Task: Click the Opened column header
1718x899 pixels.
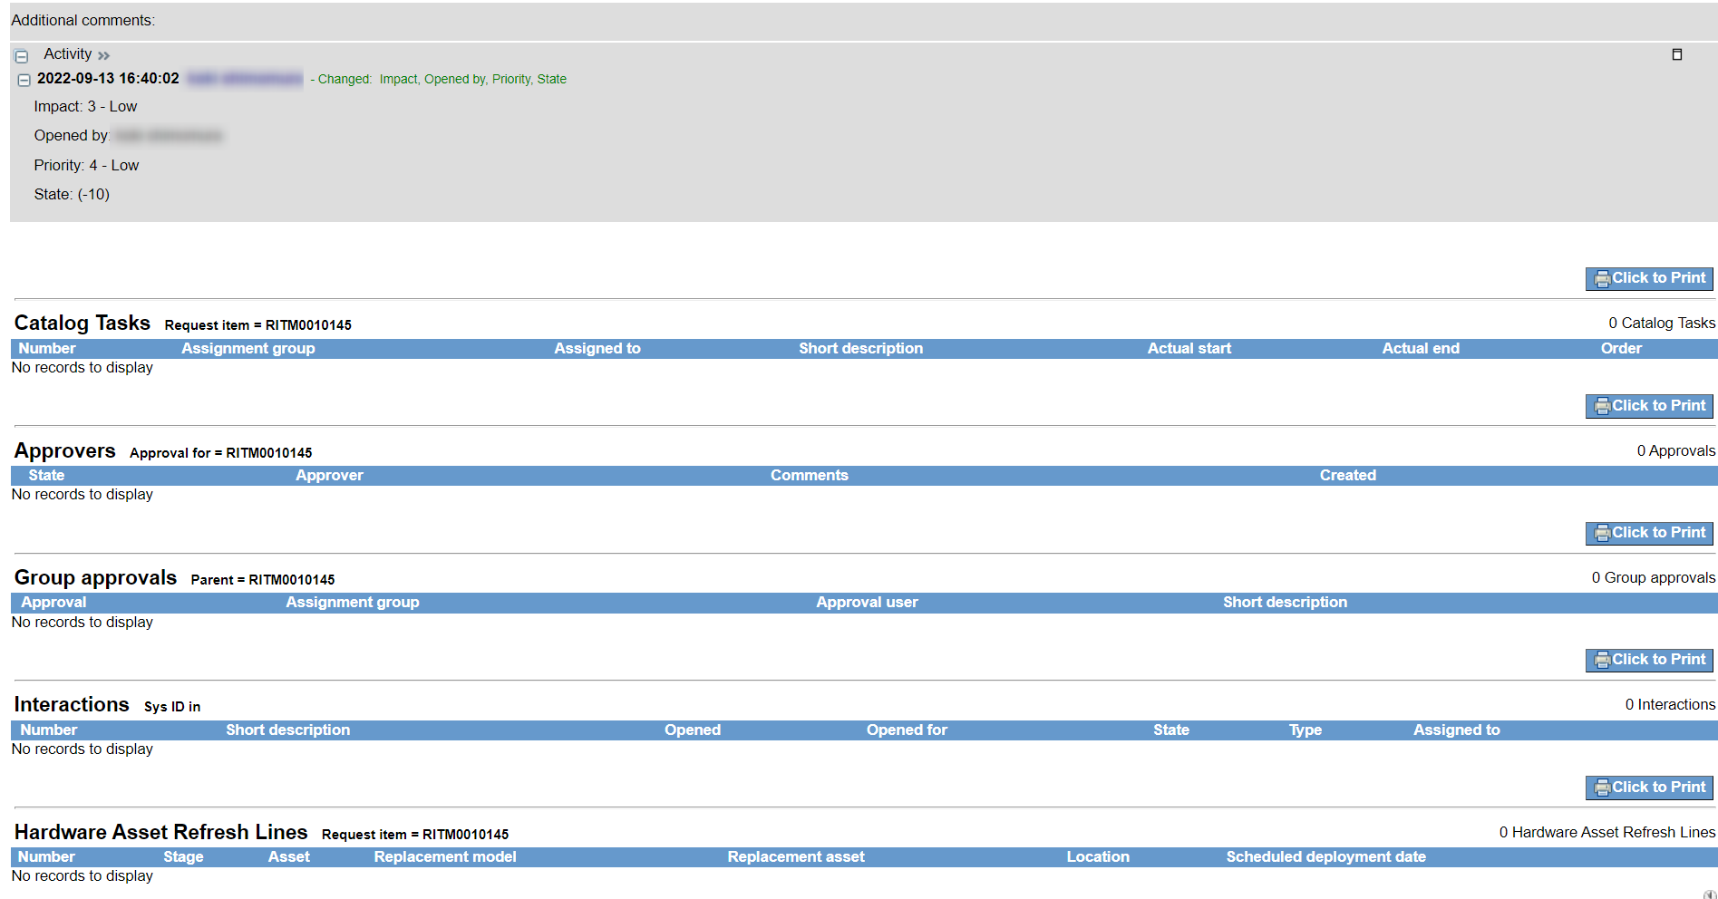Action: (693, 730)
